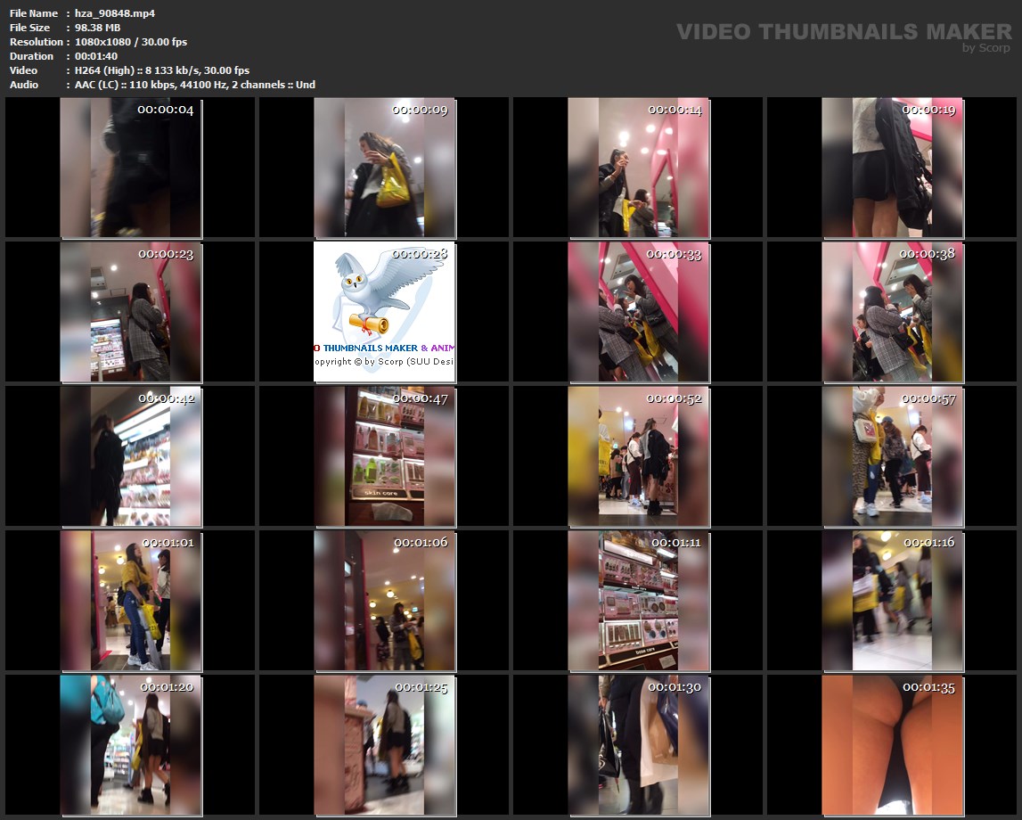
Task: Open the owl logo thumbnail at 00:00:28
Action: click(x=385, y=312)
